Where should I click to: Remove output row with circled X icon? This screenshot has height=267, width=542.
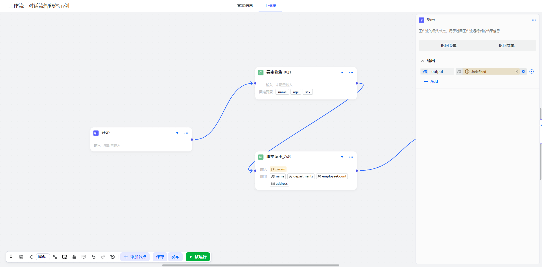[x=532, y=71]
